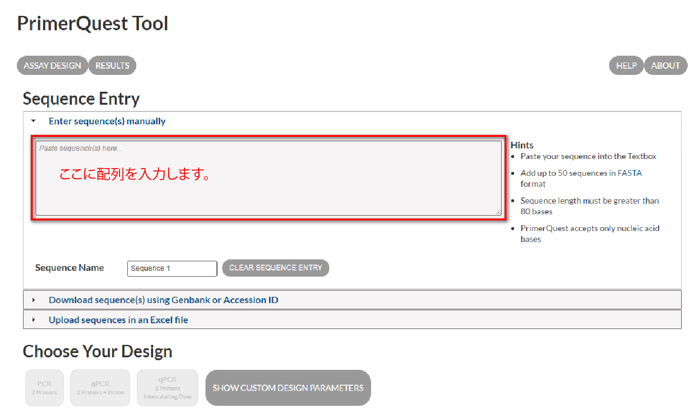Open the Help page
This screenshot has width=697, height=414.
[626, 66]
